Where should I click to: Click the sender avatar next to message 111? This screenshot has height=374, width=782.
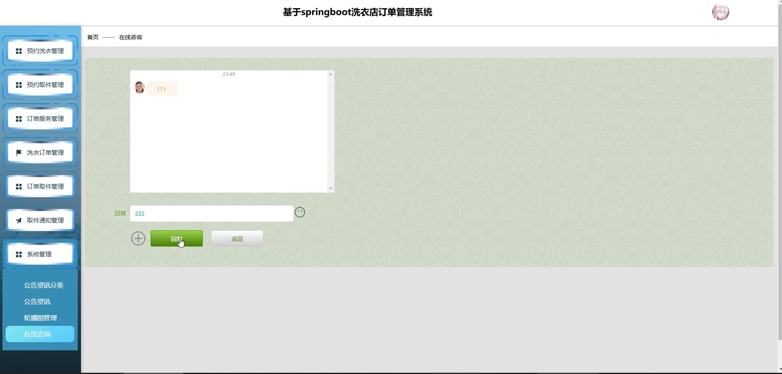coord(139,87)
